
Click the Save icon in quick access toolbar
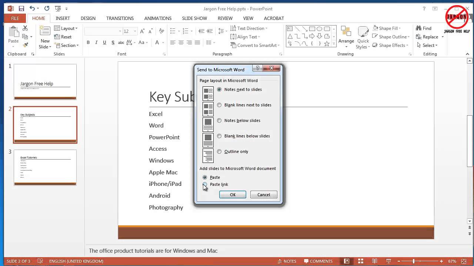pyautogui.click(x=21, y=8)
